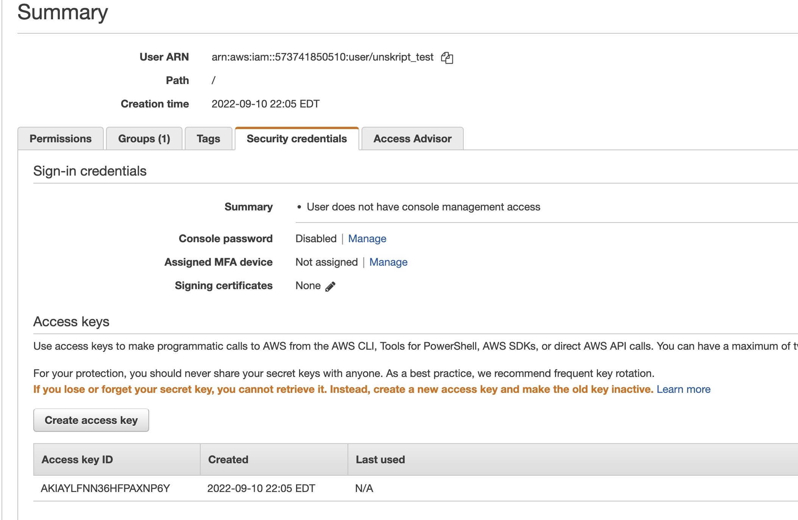Click the Last used column header
The image size is (798, 520).
pyautogui.click(x=380, y=460)
